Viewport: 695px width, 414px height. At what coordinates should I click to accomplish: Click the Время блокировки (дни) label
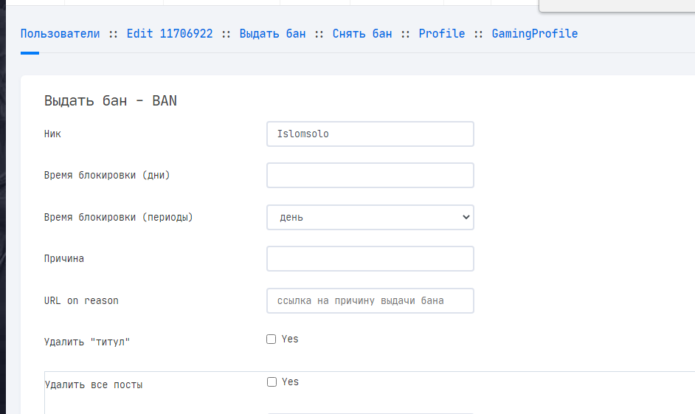tap(107, 175)
